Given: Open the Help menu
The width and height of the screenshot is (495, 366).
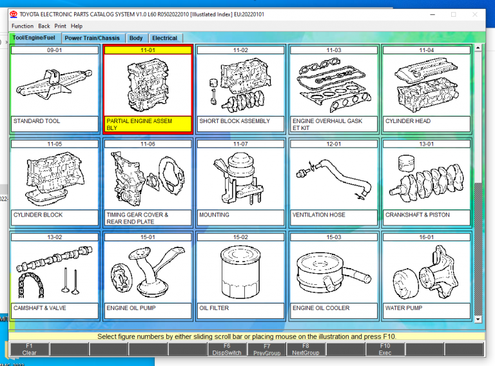Looking at the screenshot, I should [77, 26].
